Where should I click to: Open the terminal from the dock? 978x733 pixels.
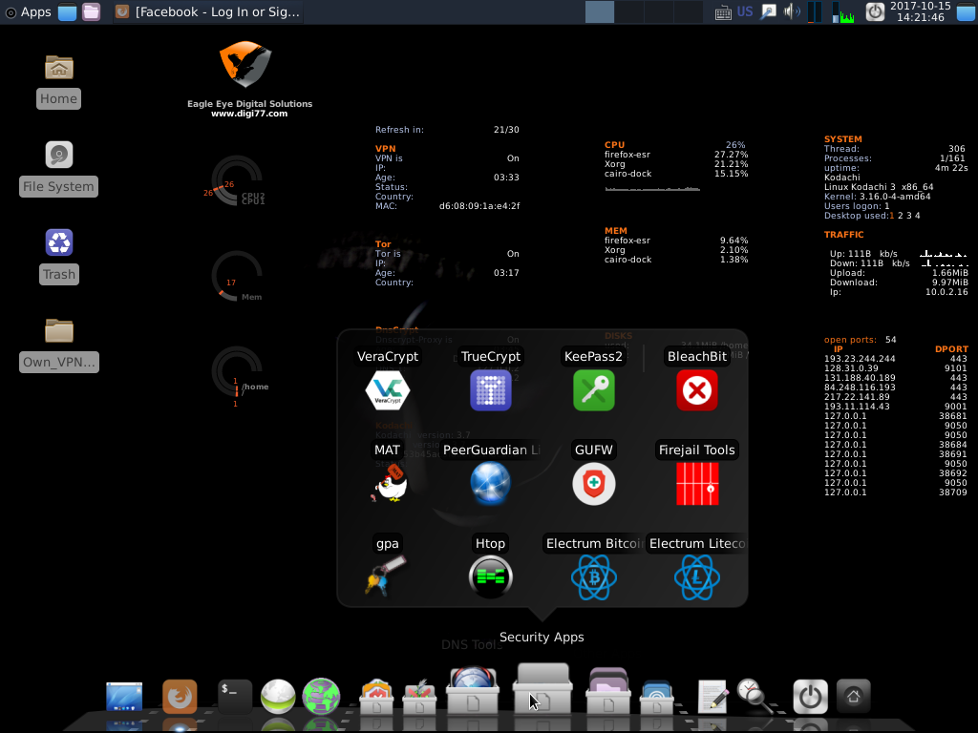click(x=235, y=696)
